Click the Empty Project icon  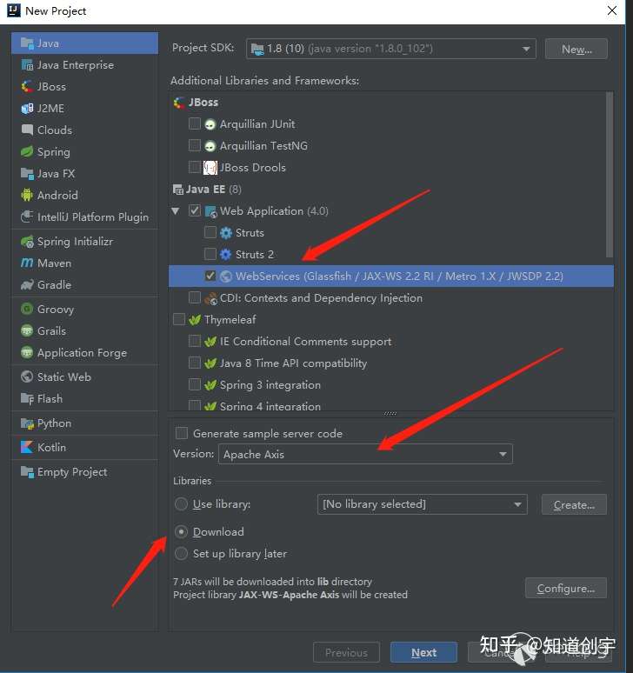click(x=27, y=471)
